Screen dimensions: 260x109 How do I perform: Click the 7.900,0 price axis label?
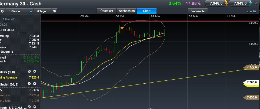(253, 44)
